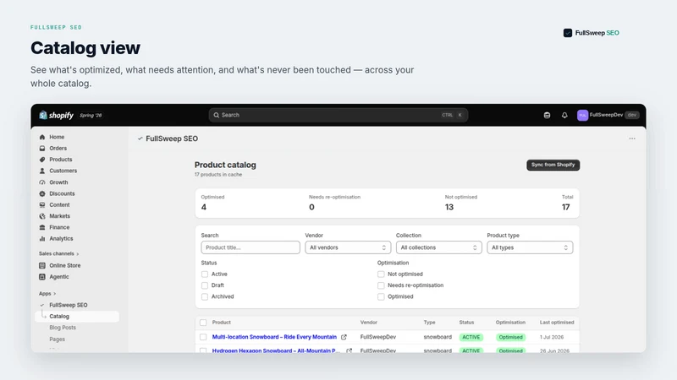The image size is (677, 380).
Task: Click the '17 products in cache' text
Action: [x=218, y=175]
